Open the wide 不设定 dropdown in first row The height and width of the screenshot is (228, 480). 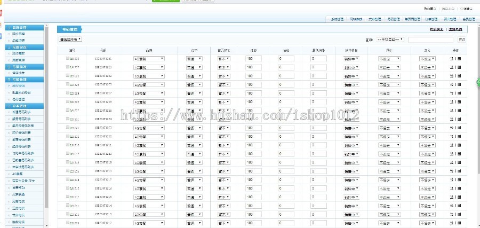pyautogui.click(x=389, y=59)
